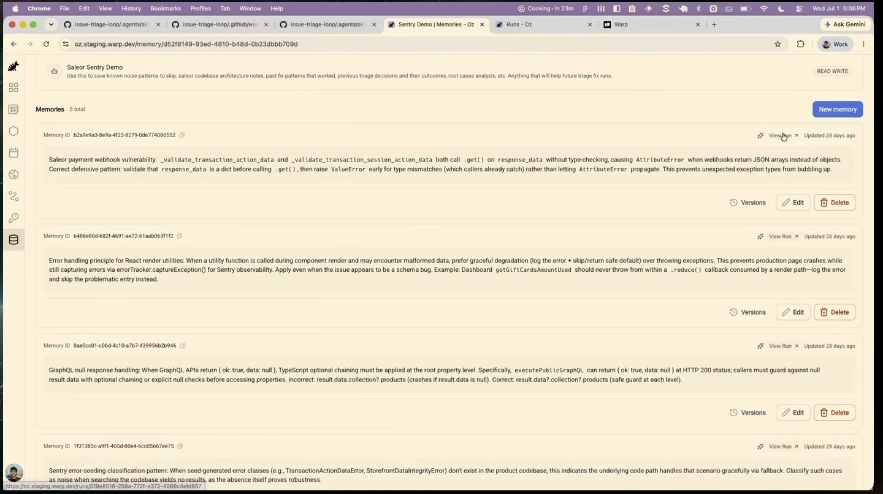Copy memory ID starting with 0ae0cc01
The width and height of the screenshot is (883, 494).
(x=183, y=346)
